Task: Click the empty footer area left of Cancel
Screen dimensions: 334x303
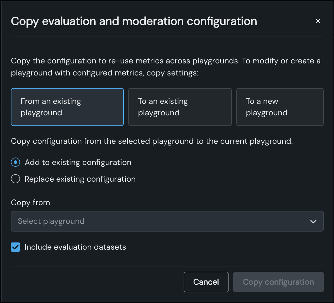Action: click(95, 282)
